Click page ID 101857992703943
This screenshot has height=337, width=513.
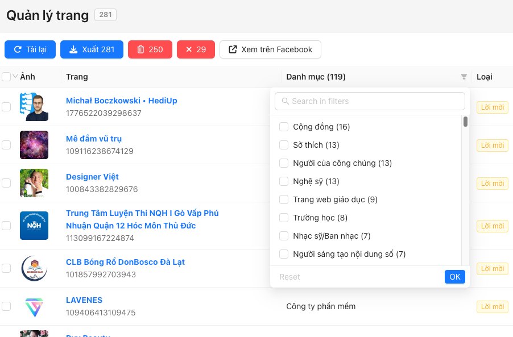(x=101, y=274)
